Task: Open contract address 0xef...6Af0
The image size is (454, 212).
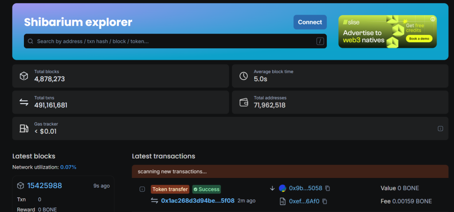Action: point(304,201)
